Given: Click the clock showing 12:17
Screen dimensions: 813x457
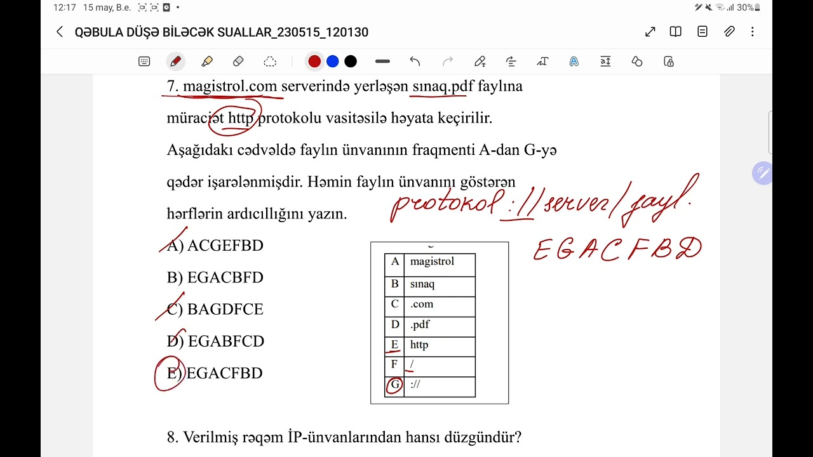Looking at the screenshot, I should [64, 8].
